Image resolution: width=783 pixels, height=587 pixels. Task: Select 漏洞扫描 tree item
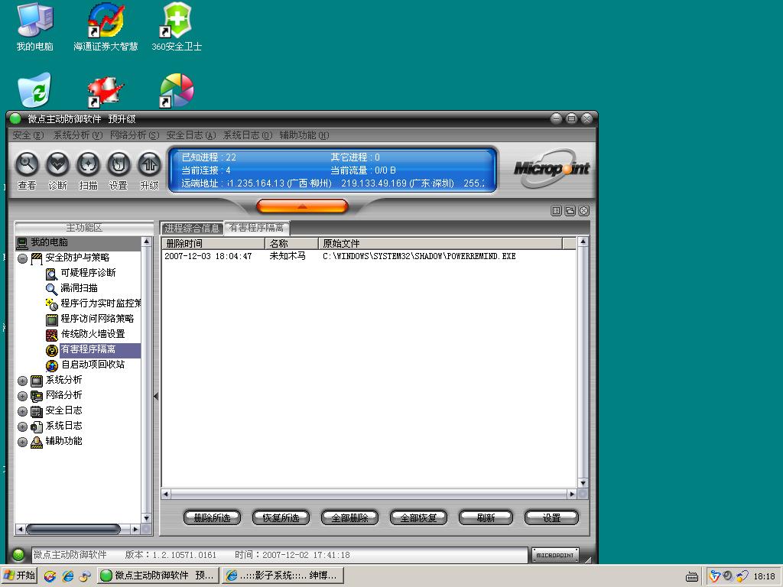point(79,288)
